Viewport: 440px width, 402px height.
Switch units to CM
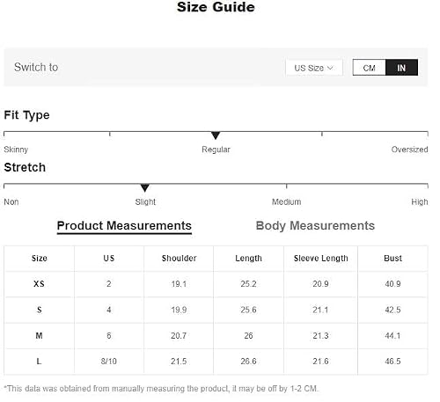click(369, 68)
